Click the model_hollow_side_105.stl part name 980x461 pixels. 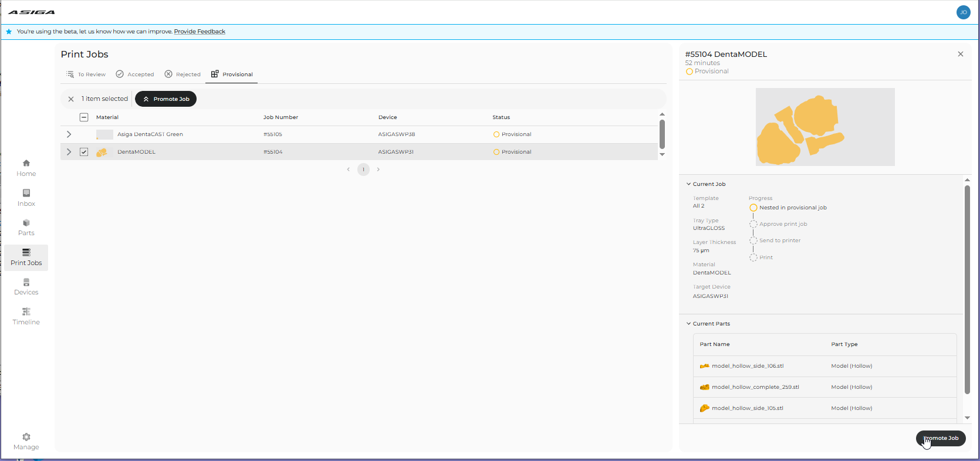click(x=748, y=408)
